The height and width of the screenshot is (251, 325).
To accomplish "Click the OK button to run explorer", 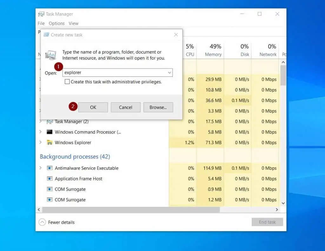I will pyautogui.click(x=93, y=107).
